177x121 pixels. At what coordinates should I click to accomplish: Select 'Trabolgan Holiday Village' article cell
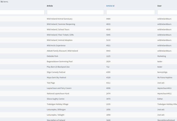click(x=58, y=104)
